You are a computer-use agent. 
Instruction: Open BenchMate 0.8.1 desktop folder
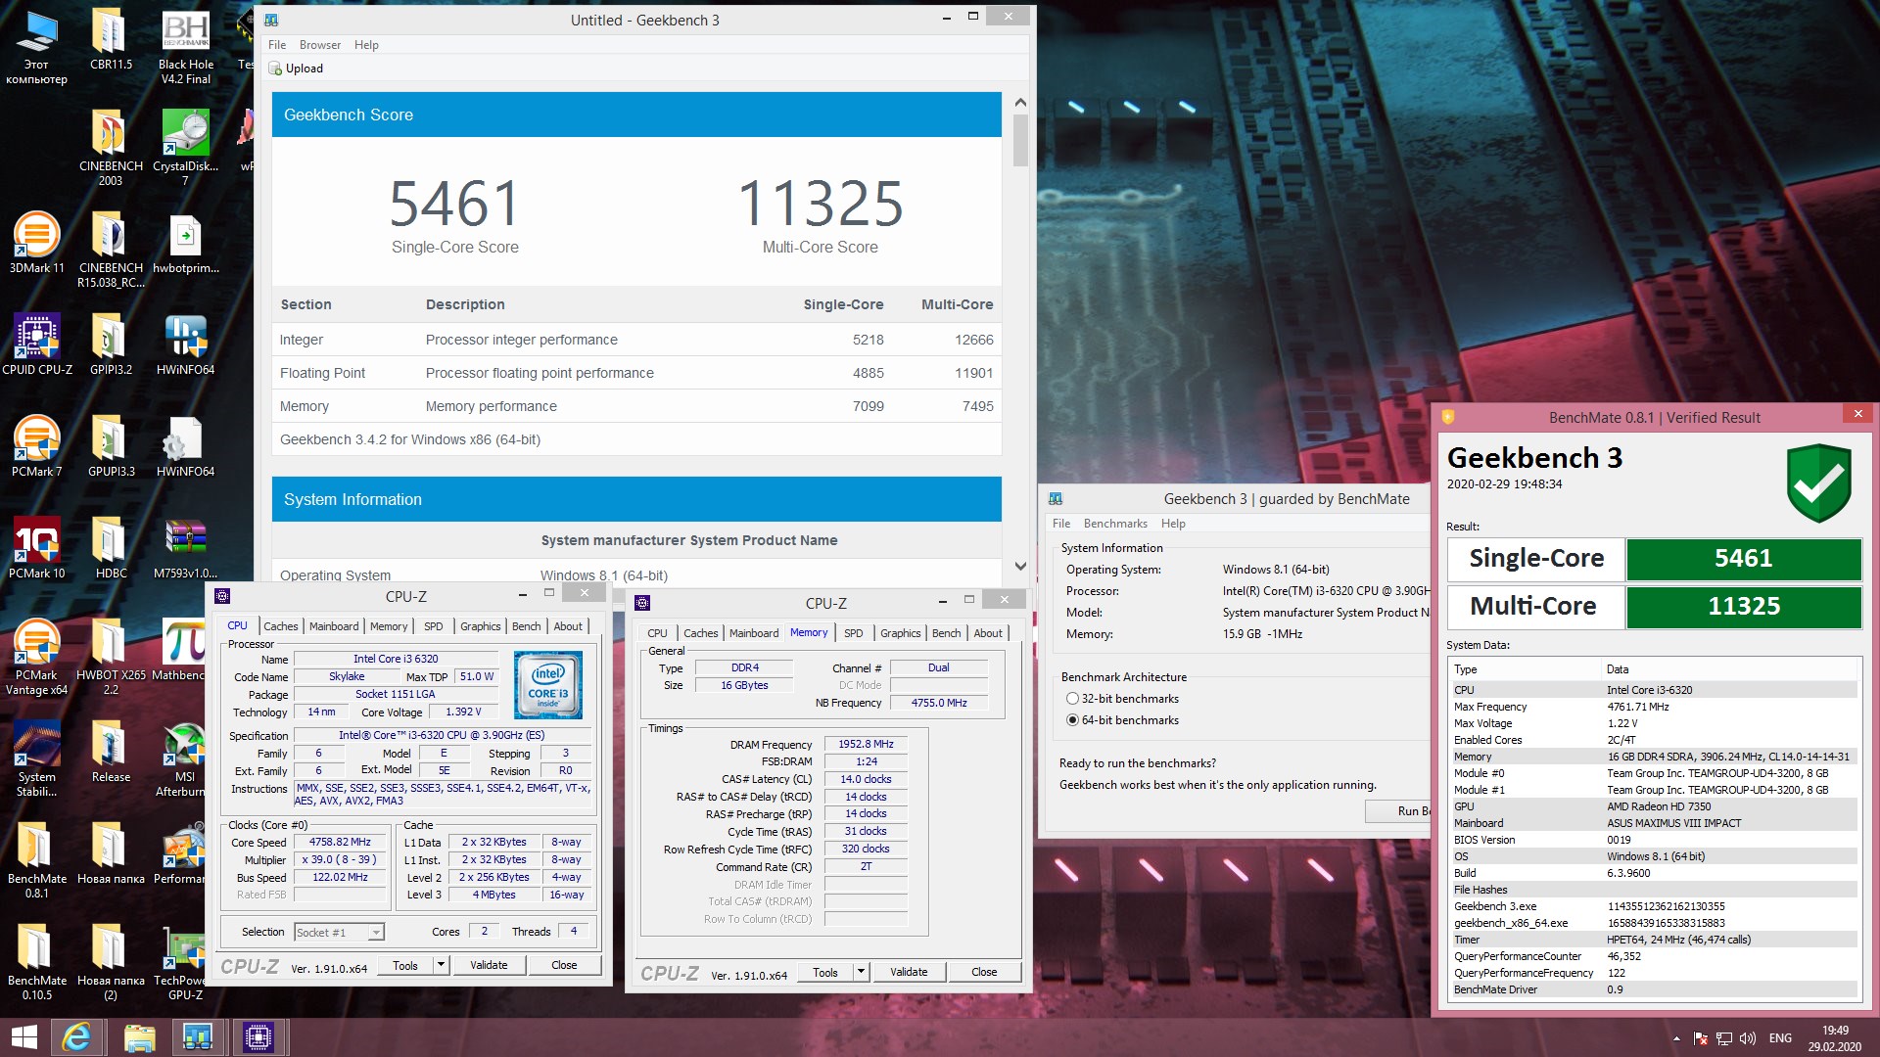(36, 860)
